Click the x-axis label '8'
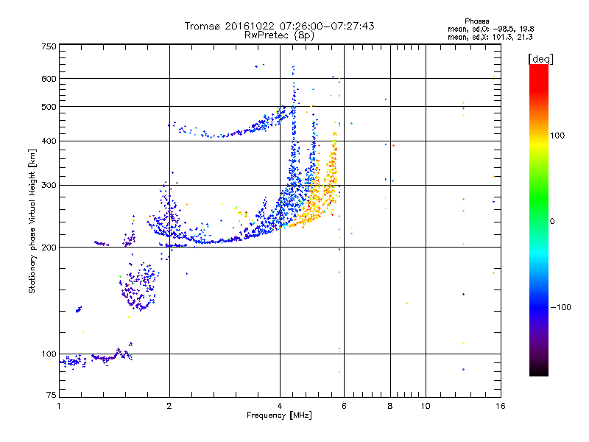 coord(390,406)
